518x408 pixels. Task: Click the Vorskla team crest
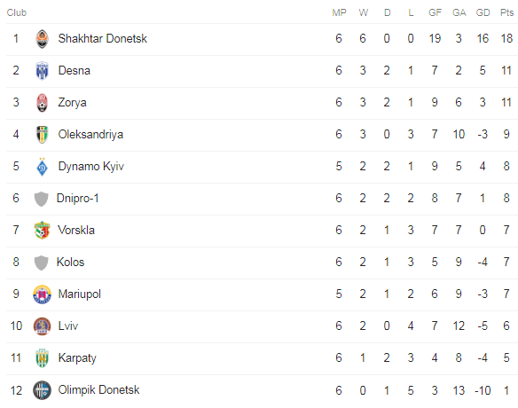click(42, 231)
